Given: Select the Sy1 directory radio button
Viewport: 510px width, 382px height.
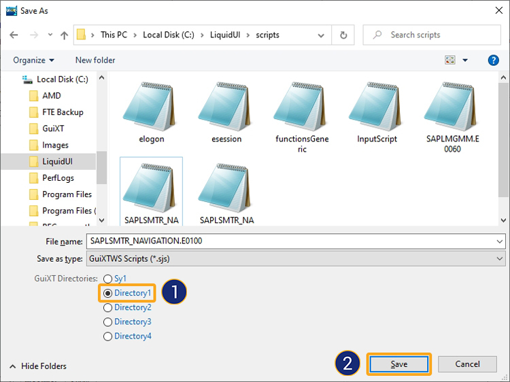Looking at the screenshot, I should tap(107, 279).
